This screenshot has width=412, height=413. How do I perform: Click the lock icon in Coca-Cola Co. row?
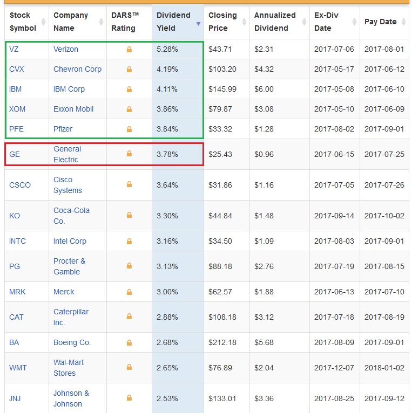tap(129, 216)
